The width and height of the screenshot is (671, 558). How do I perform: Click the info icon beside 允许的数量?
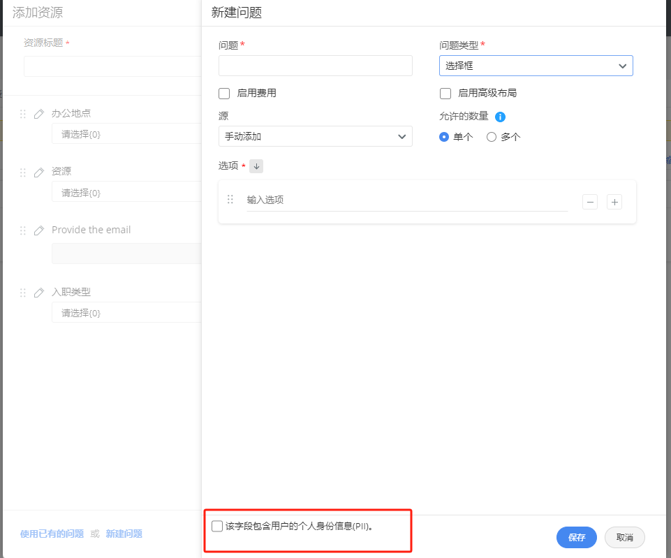[x=500, y=117]
